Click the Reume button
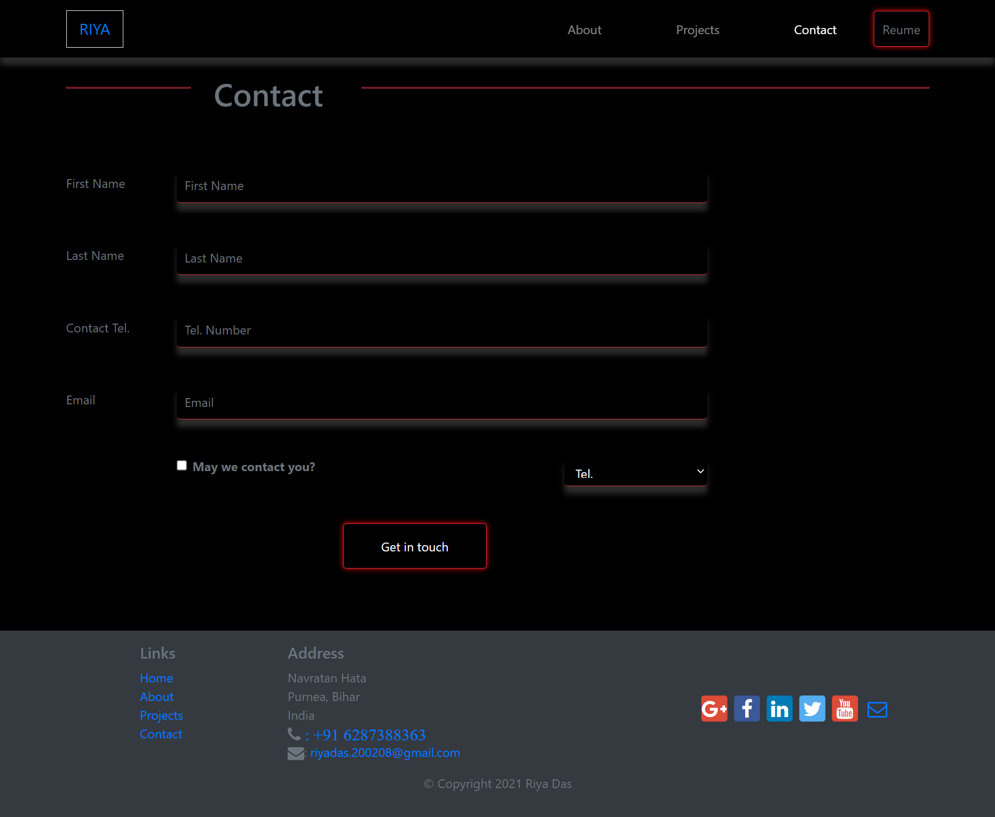995x817 pixels. click(901, 29)
